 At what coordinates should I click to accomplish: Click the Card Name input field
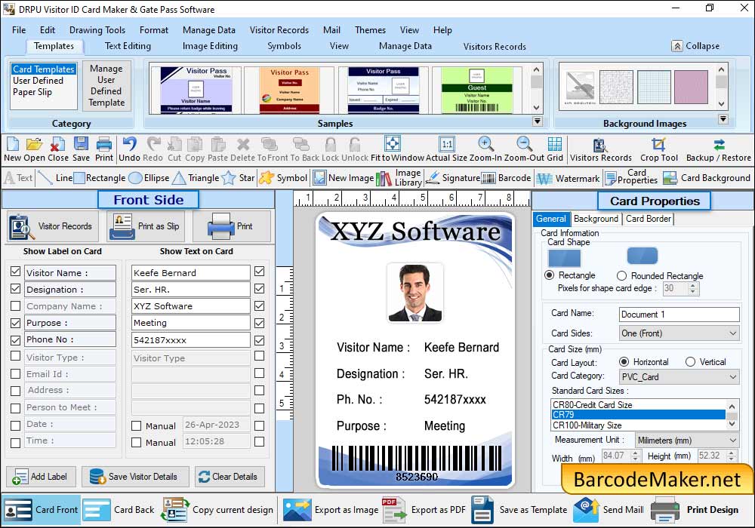pos(679,314)
